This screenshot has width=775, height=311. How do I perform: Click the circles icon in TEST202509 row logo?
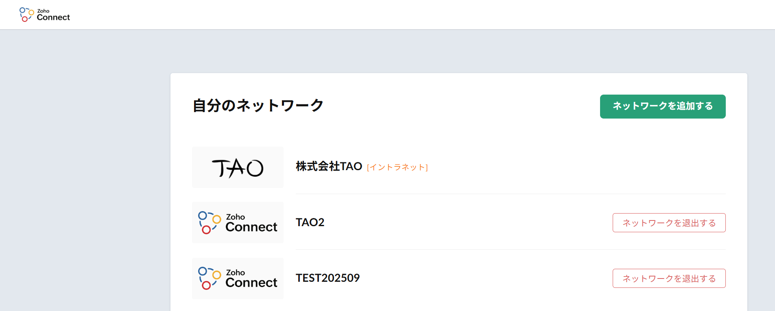(209, 278)
